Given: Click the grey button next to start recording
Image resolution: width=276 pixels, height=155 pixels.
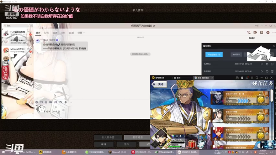Looking at the screenshot, I should coord(236,54).
